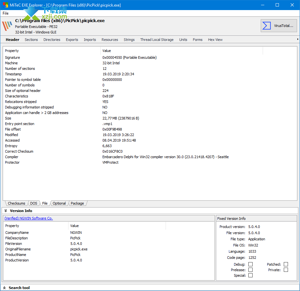Collapse the Version Info panel
The image size is (300, 291).
(x=6, y=211)
